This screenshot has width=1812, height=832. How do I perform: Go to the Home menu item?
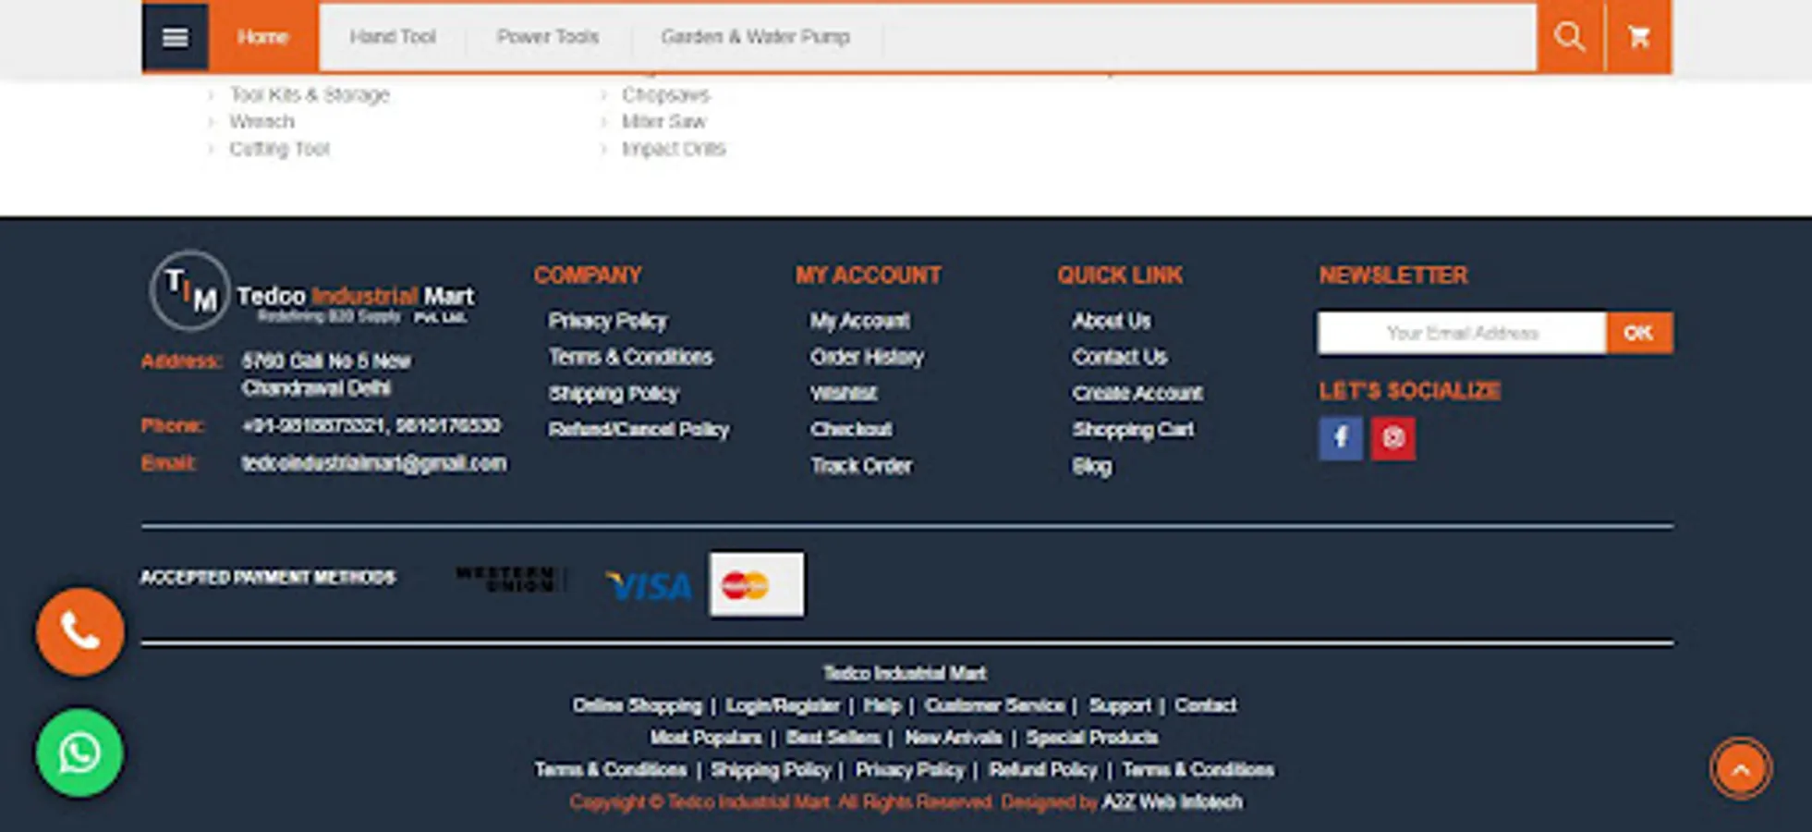[x=262, y=37]
